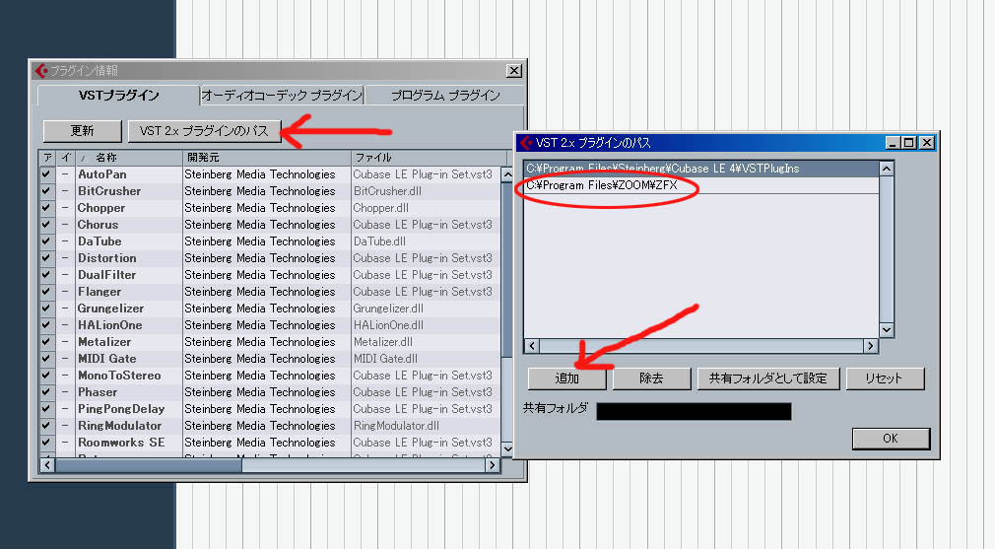Viewport: 995px width, 549px height.
Task: Click the 追加 button
Action: (566, 378)
